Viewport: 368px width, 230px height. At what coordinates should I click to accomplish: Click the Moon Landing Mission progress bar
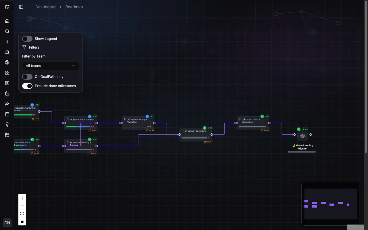[x=301, y=152]
